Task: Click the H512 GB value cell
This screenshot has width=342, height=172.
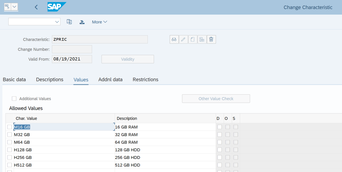Action: [x=64, y=165]
